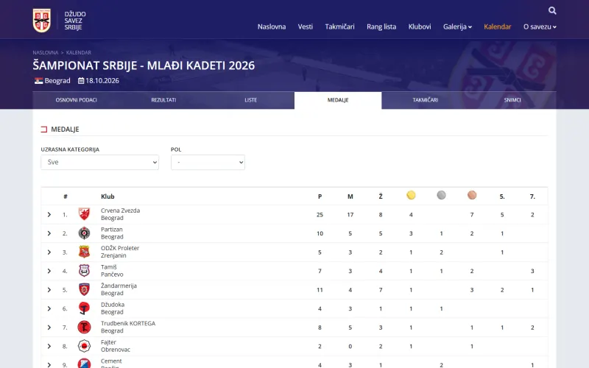Open the Uzrasna kategorija dropdown
The width and height of the screenshot is (589, 368).
(x=100, y=162)
